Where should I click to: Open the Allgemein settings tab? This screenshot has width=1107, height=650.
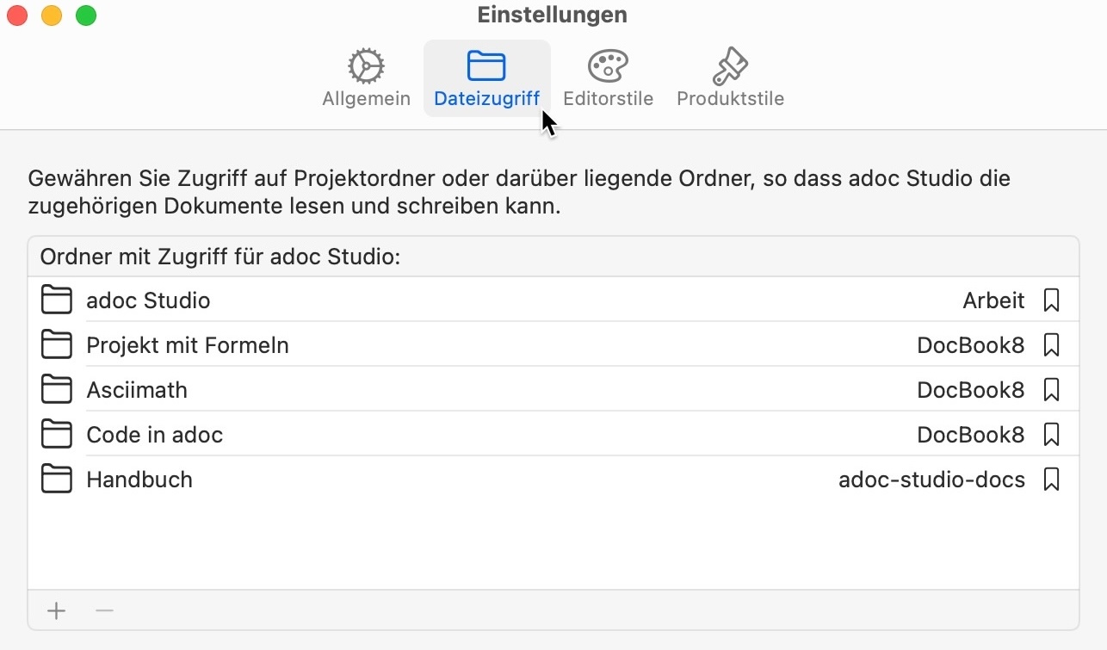click(x=366, y=78)
